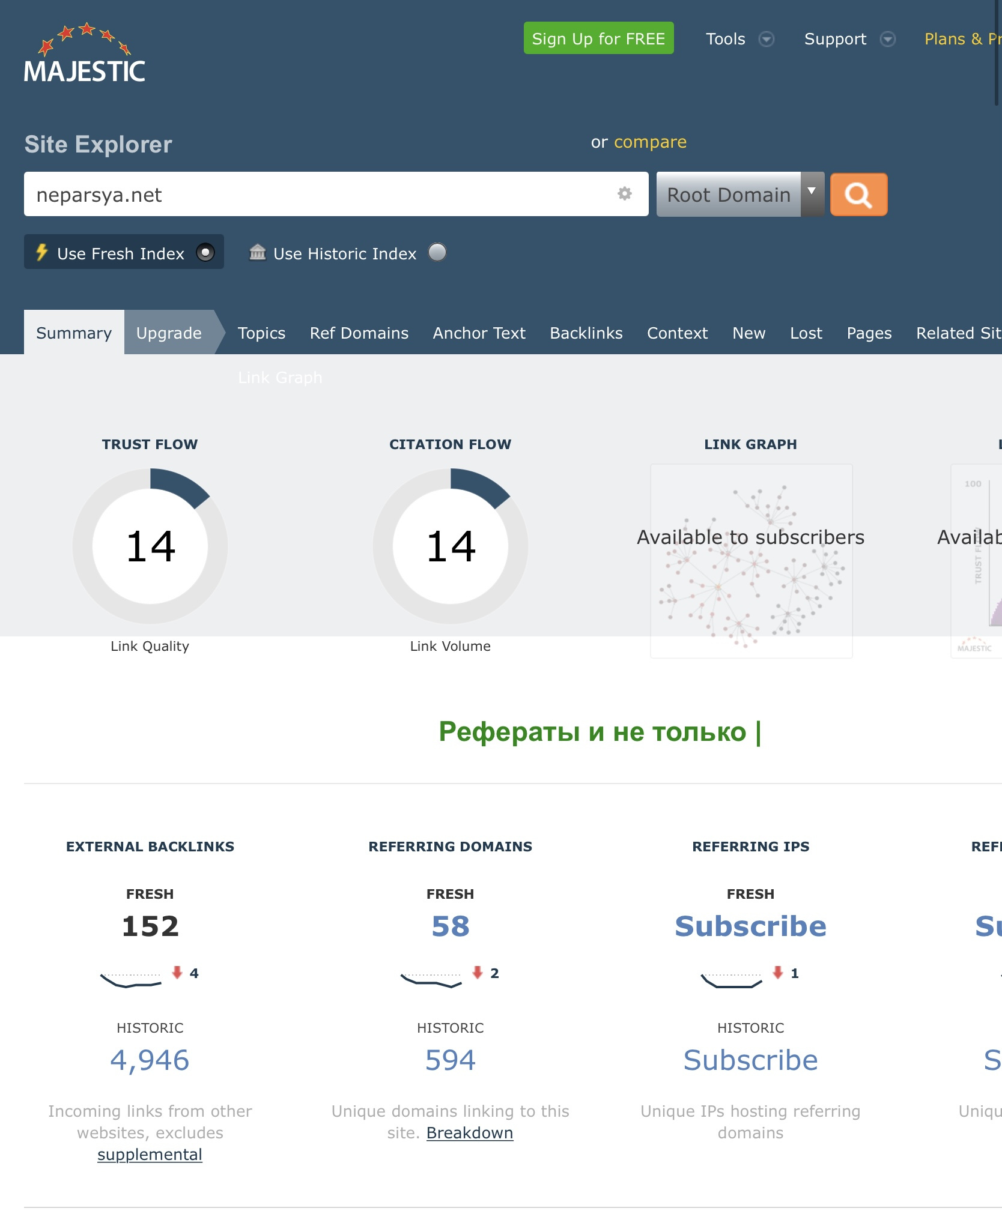Click the Majestic logo
The width and height of the screenshot is (1002, 1223).
(84, 53)
